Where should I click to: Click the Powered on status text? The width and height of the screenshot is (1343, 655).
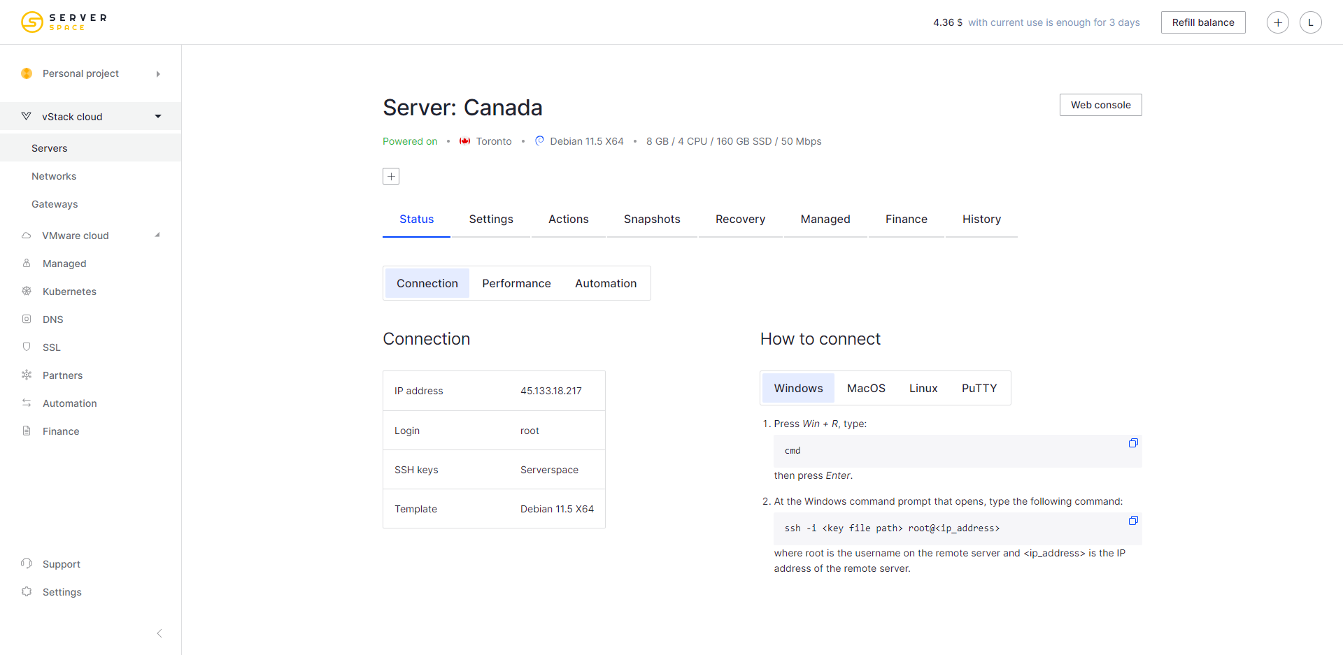coord(410,141)
